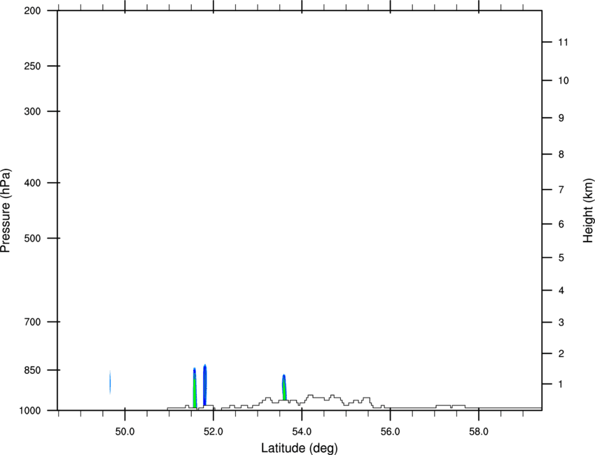The image size is (595, 455).
Task: Select the 200 pressure tick label
Action: click(x=32, y=10)
